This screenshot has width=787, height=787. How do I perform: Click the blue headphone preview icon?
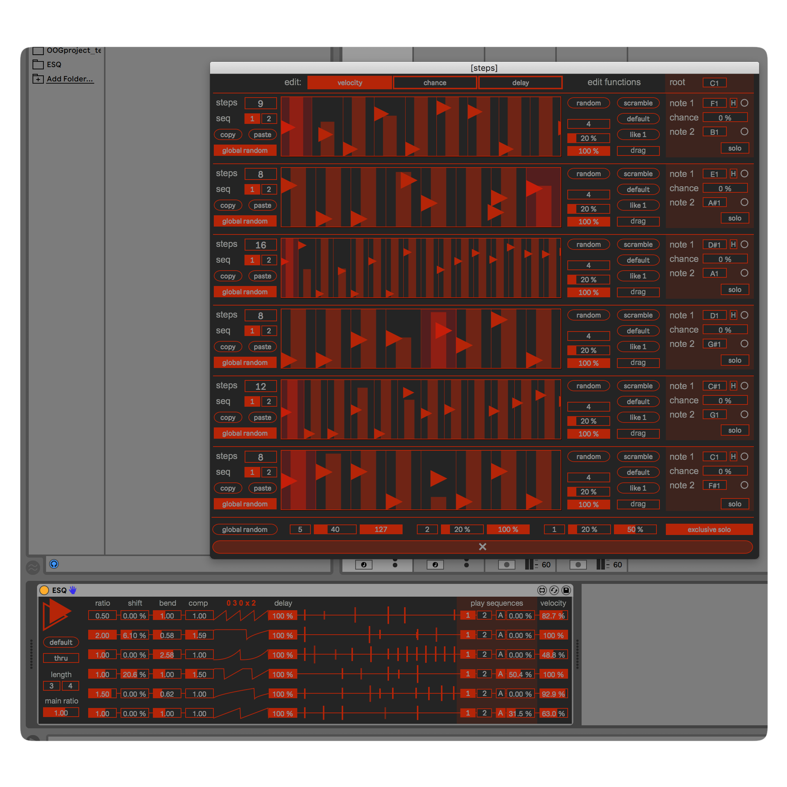point(54,564)
